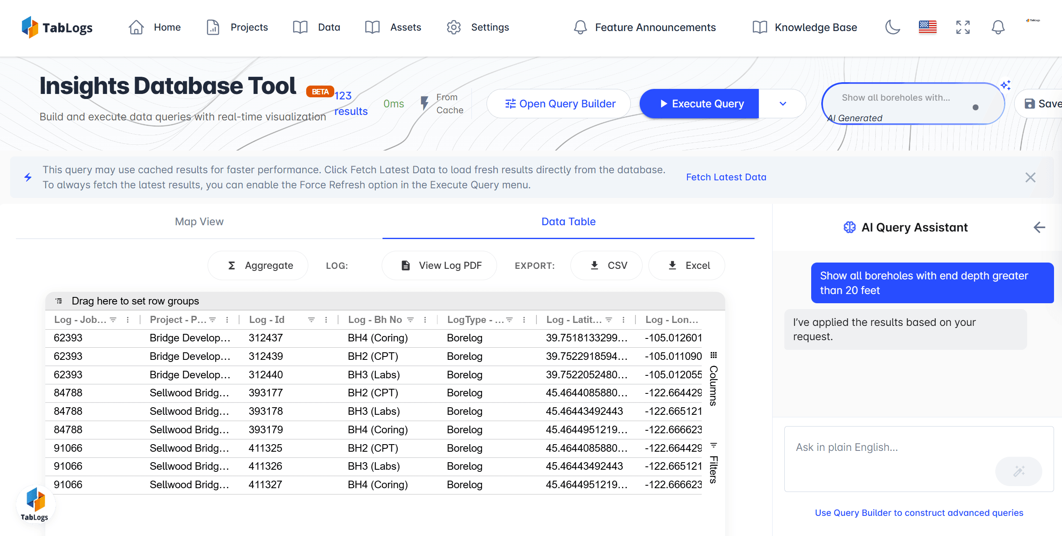1062x536 pixels.
Task: Expand the Columns side panel
Action: coord(713,380)
